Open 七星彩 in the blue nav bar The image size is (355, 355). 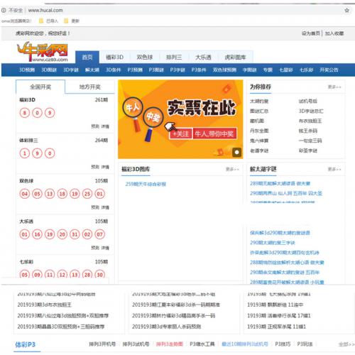[286, 70]
